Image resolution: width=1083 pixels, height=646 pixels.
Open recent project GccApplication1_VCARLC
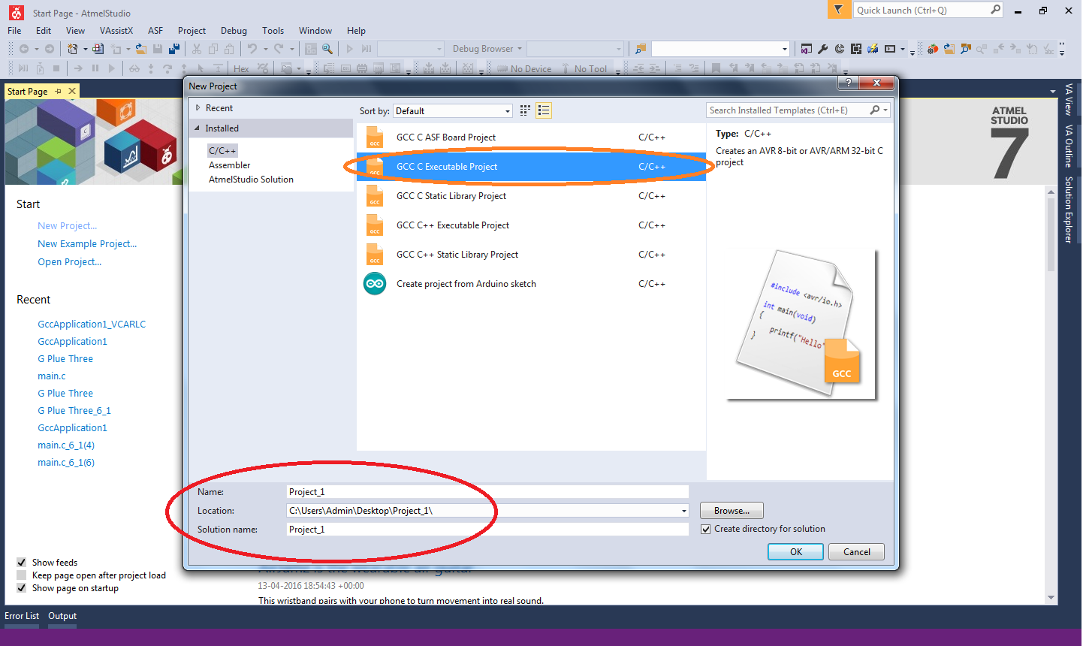coord(92,325)
